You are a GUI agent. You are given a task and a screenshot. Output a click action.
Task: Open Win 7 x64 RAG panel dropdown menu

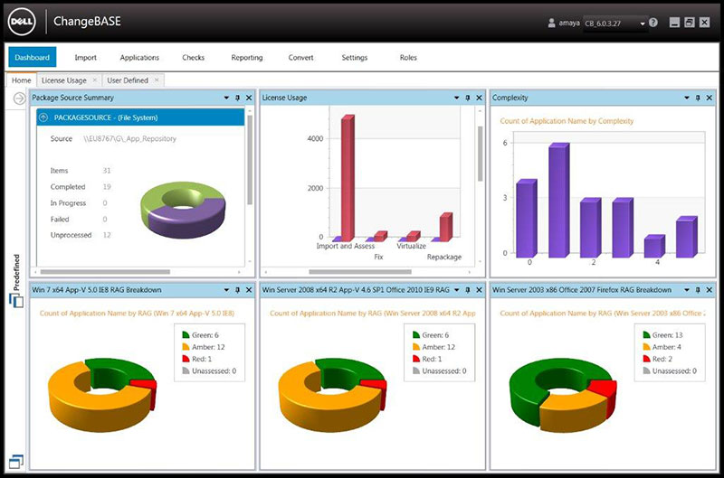[x=226, y=290]
